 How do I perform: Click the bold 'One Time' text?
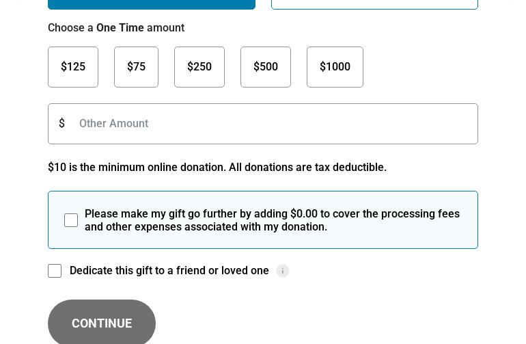tap(120, 27)
